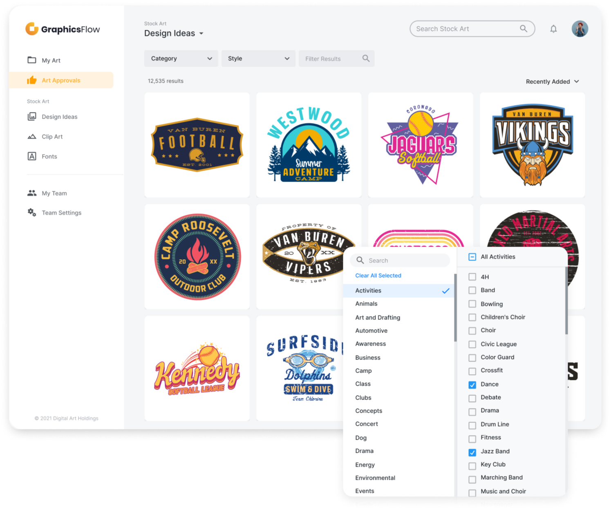Click the Art Approvals thumbs-up icon
Image resolution: width=611 pixels, height=510 pixels.
click(32, 80)
